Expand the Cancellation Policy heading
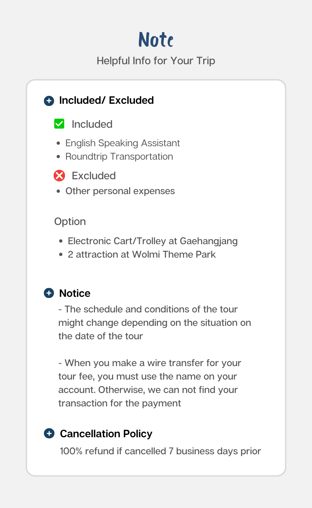Image resolution: width=312 pixels, height=508 pixels. click(106, 434)
